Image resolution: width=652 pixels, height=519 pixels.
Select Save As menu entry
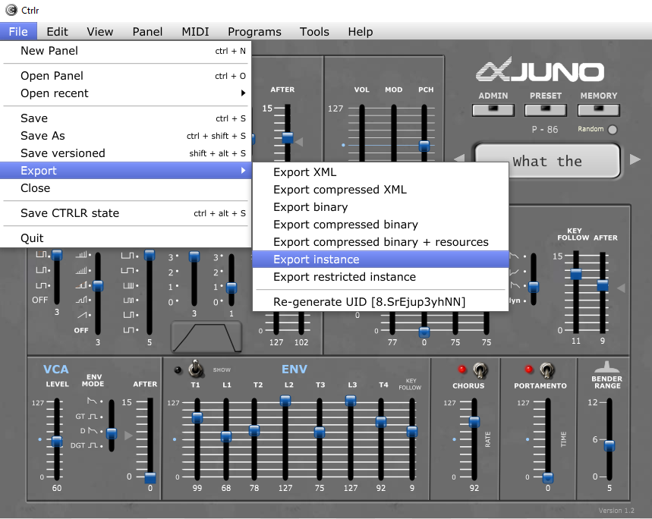pyautogui.click(x=125, y=136)
